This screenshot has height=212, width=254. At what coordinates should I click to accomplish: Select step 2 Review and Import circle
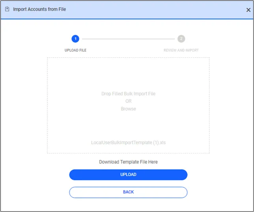click(x=181, y=39)
